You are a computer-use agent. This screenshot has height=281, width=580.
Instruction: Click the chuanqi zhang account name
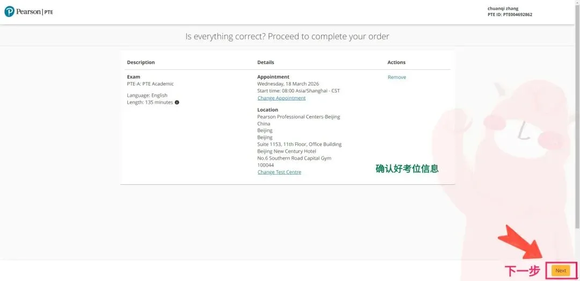503,9
